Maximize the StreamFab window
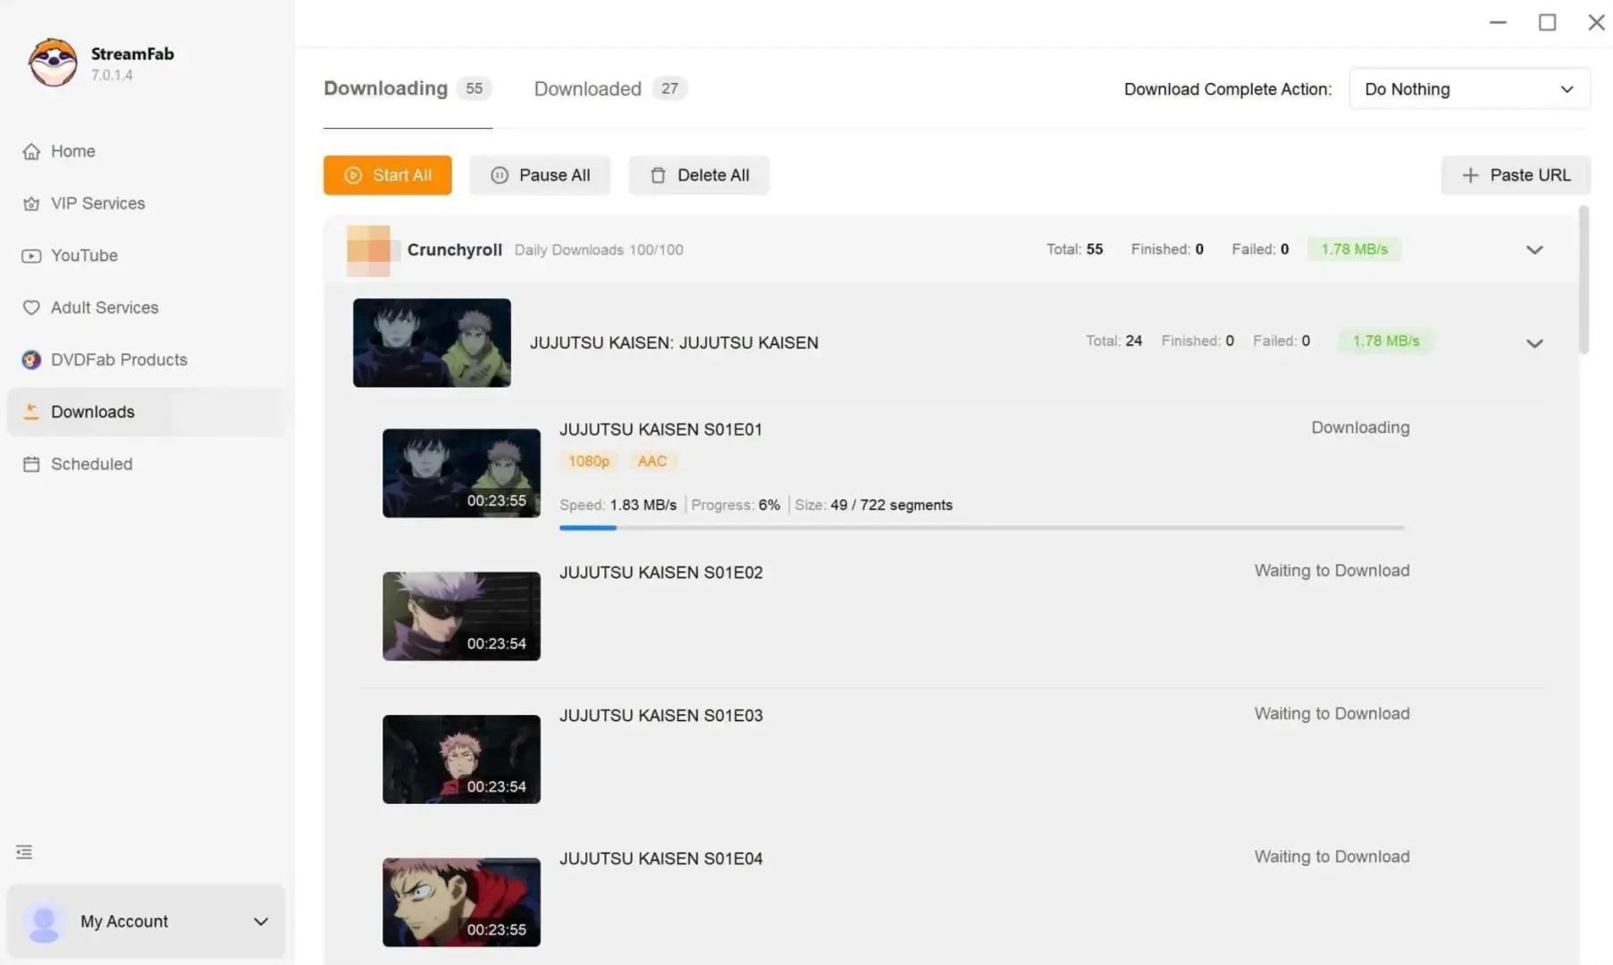 (1548, 22)
